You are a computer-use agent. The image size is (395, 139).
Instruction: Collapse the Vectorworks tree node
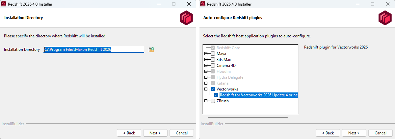click(x=206, y=89)
